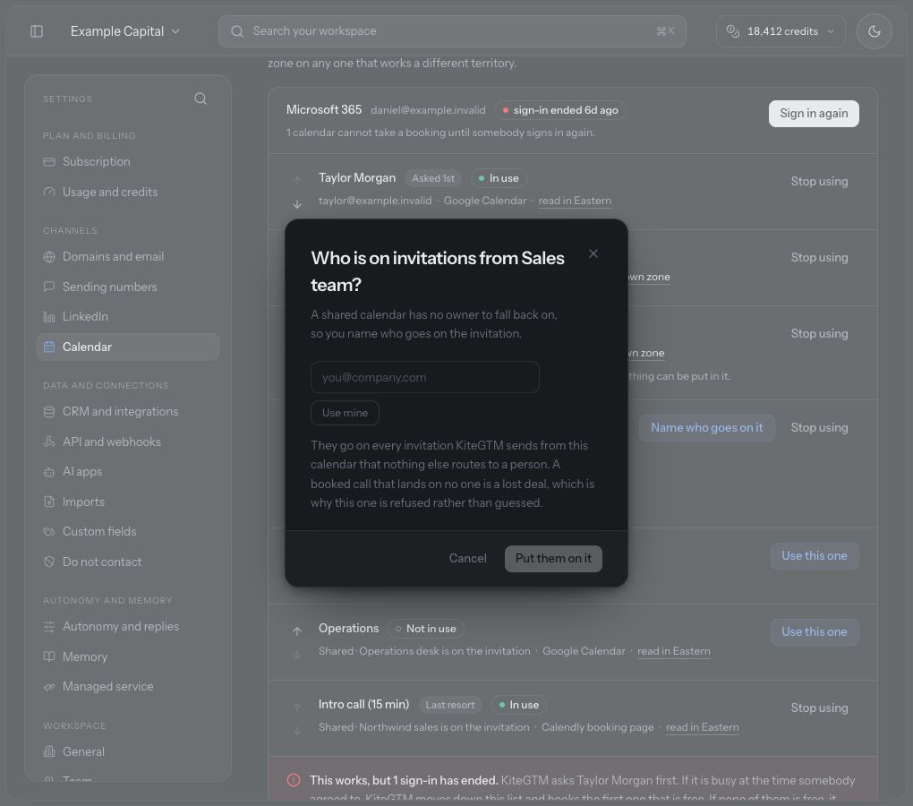Screen dimensions: 913x806
Task: Click the Managed service icon
Action: (x=49, y=687)
